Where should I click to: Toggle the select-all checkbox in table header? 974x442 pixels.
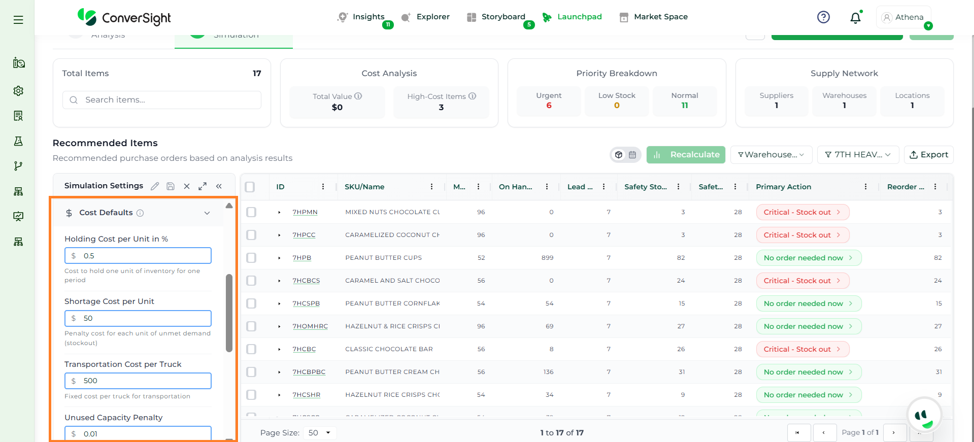tap(250, 187)
